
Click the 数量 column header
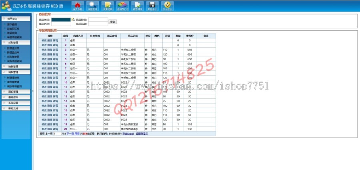point(178,36)
